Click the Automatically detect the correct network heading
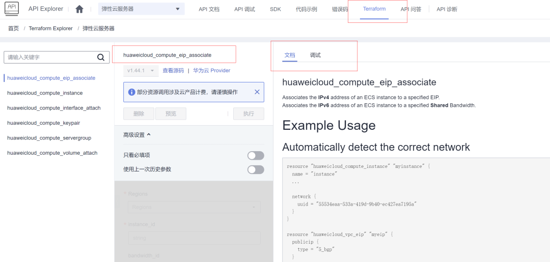The height and width of the screenshot is (262, 550). tap(376, 147)
